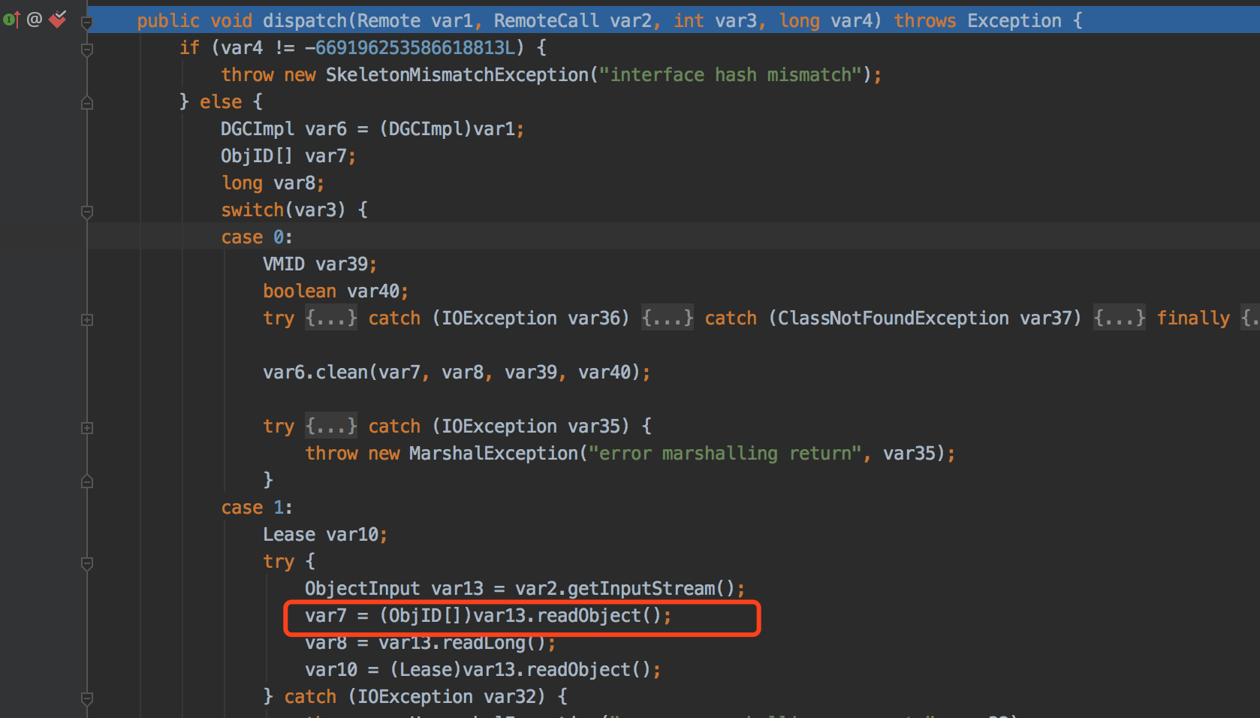Click the case 0: label
Image resolution: width=1260 pixels, height=718 pixels.
[257, 237]
